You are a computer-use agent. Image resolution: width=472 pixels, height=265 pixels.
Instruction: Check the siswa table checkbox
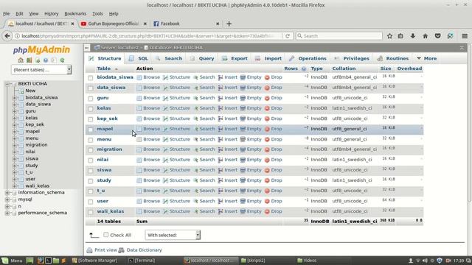coord(90,171)
